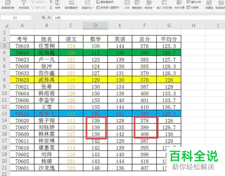Open 模拟分析 what-if analysis
The image size is (225, 176).
pyautogui.click(x=193, y=2)
